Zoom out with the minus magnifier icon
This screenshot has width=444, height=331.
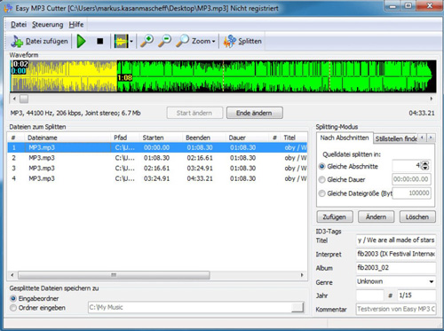coord(164,41)
